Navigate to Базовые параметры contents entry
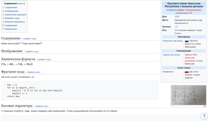The width and height of the screenshot is (208, 121). tap(14, 22)
